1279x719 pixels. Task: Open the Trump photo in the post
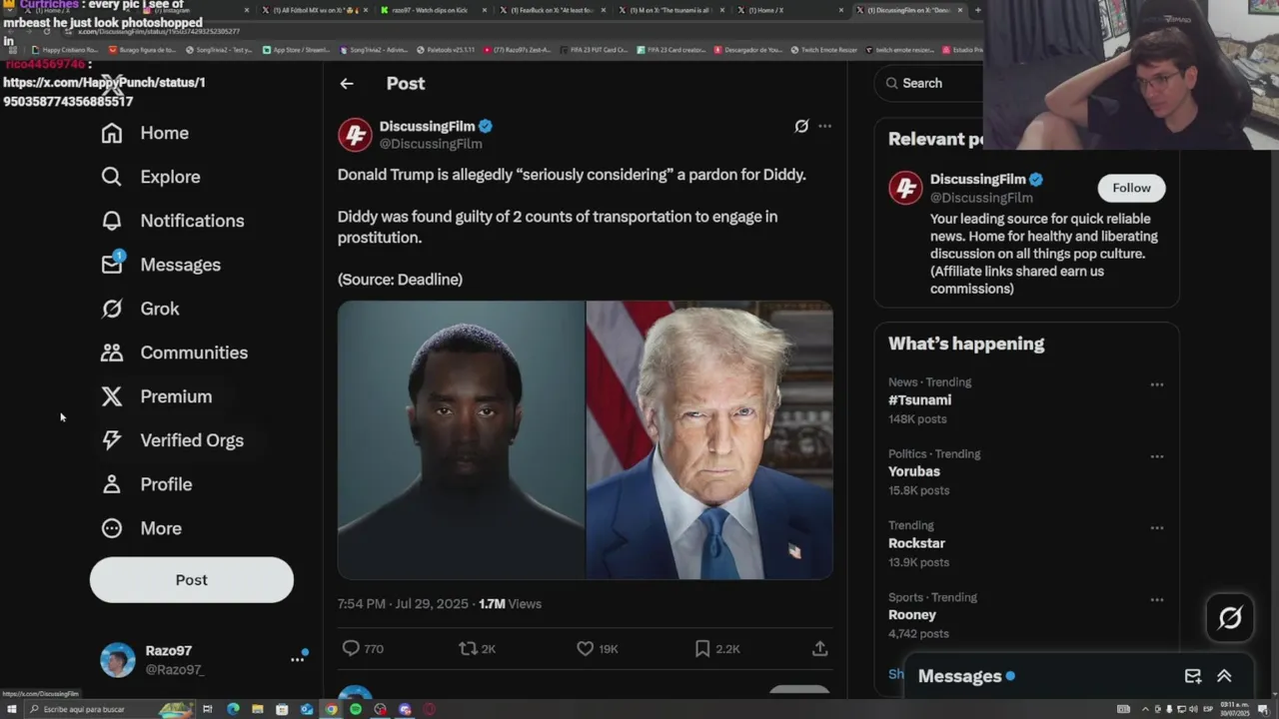709,440
